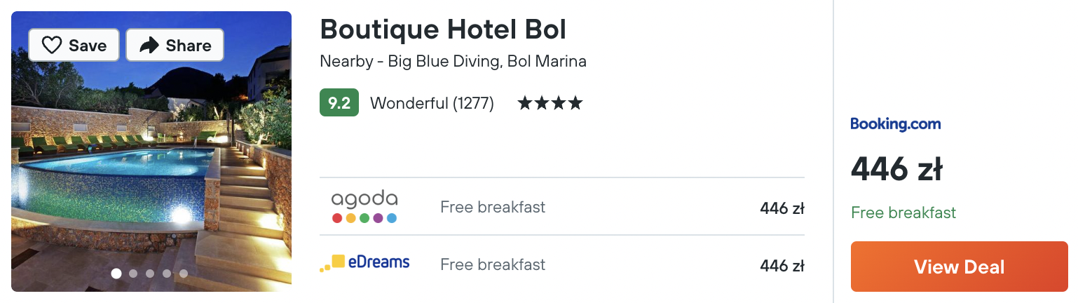Select the third carousel dot
1078x303 pixels.
(x=150, y=274)
